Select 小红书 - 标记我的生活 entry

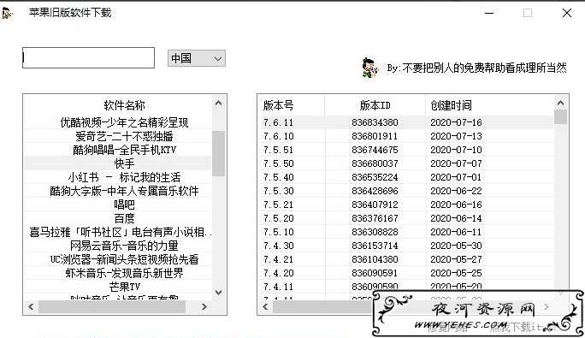point(118,177)
